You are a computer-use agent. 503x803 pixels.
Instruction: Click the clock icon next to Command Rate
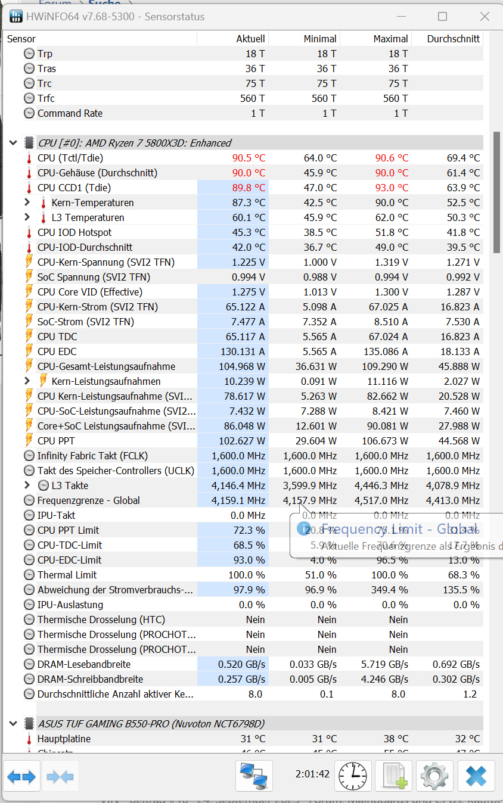28,113
